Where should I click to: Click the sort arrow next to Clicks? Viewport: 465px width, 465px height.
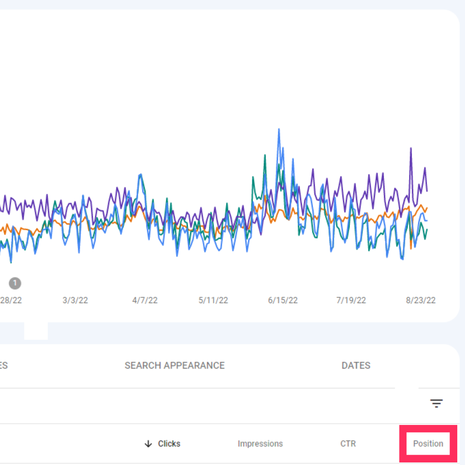tap(148, 443)
